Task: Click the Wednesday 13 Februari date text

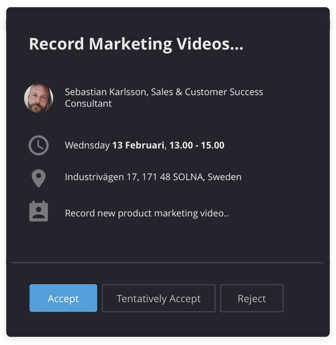Action: pyautogui.click(x=114, y=145)
